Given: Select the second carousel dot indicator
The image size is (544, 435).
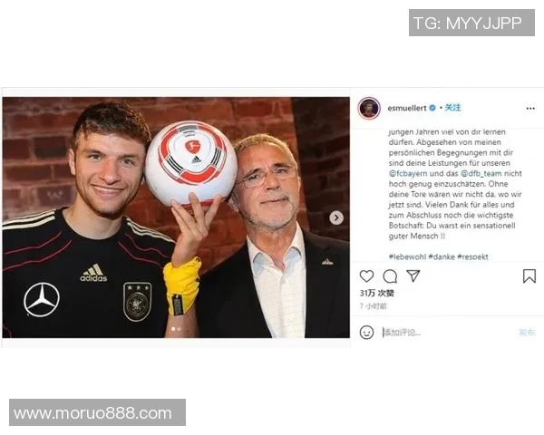Looking at the screenshot, I should 179,329.
